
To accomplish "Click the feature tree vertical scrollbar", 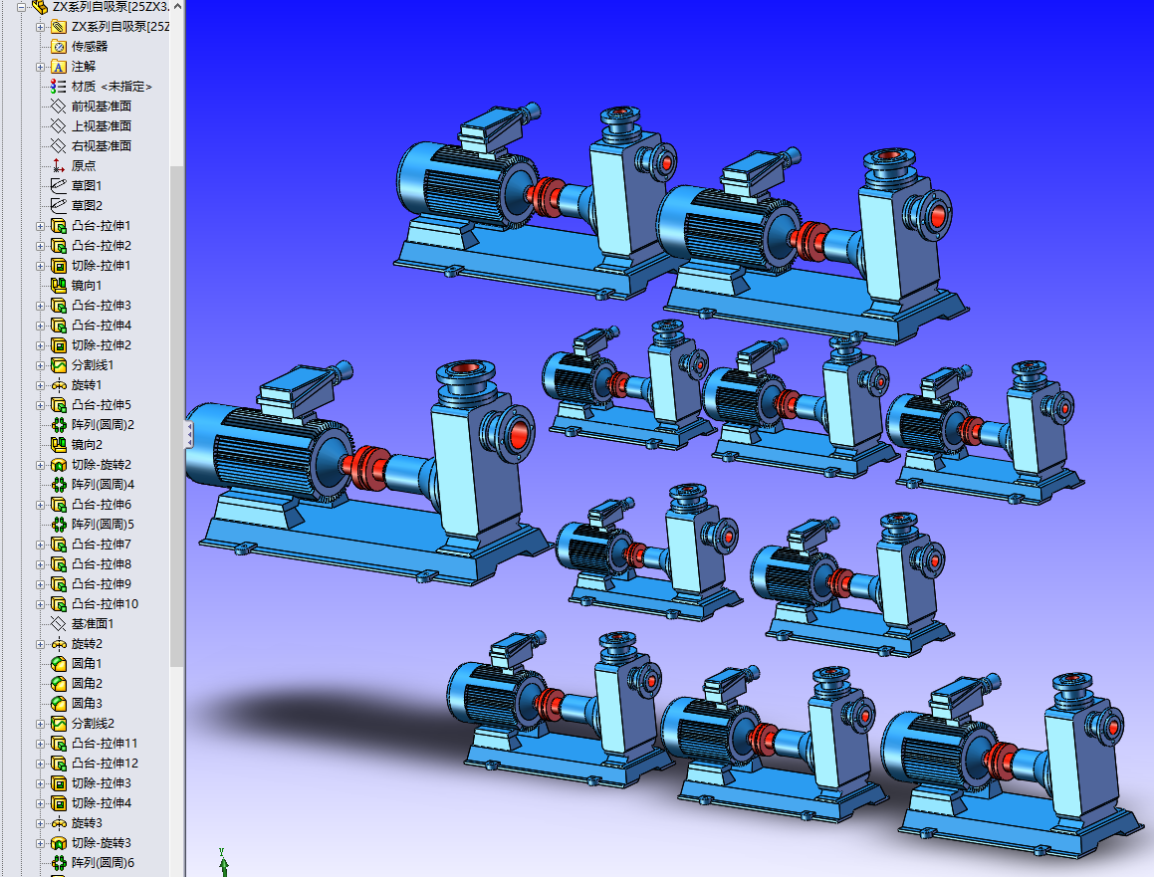I will coord(176,416).
